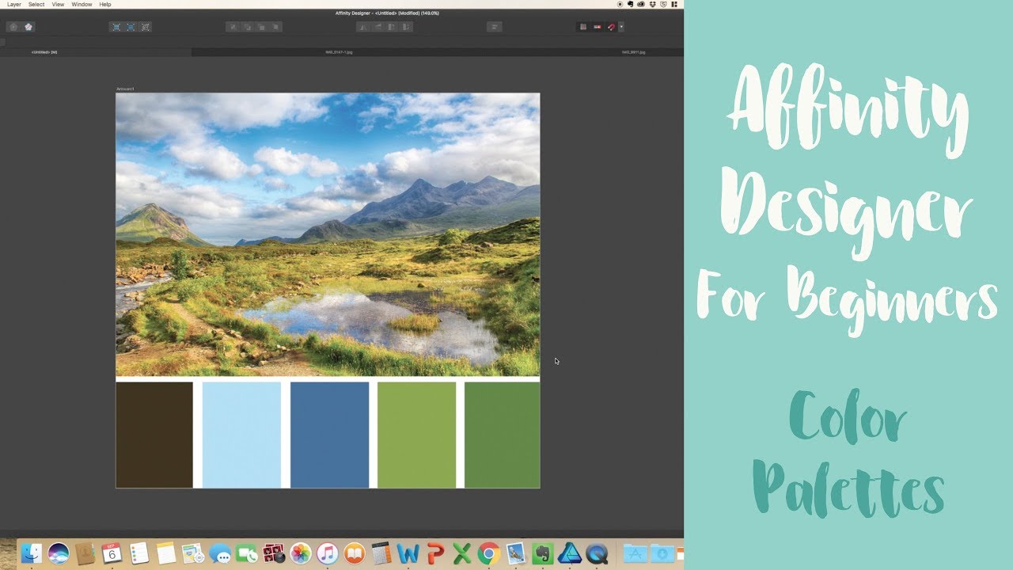
Task: Click Flip Vertical toolbar icon
Action: coord(378,27)
